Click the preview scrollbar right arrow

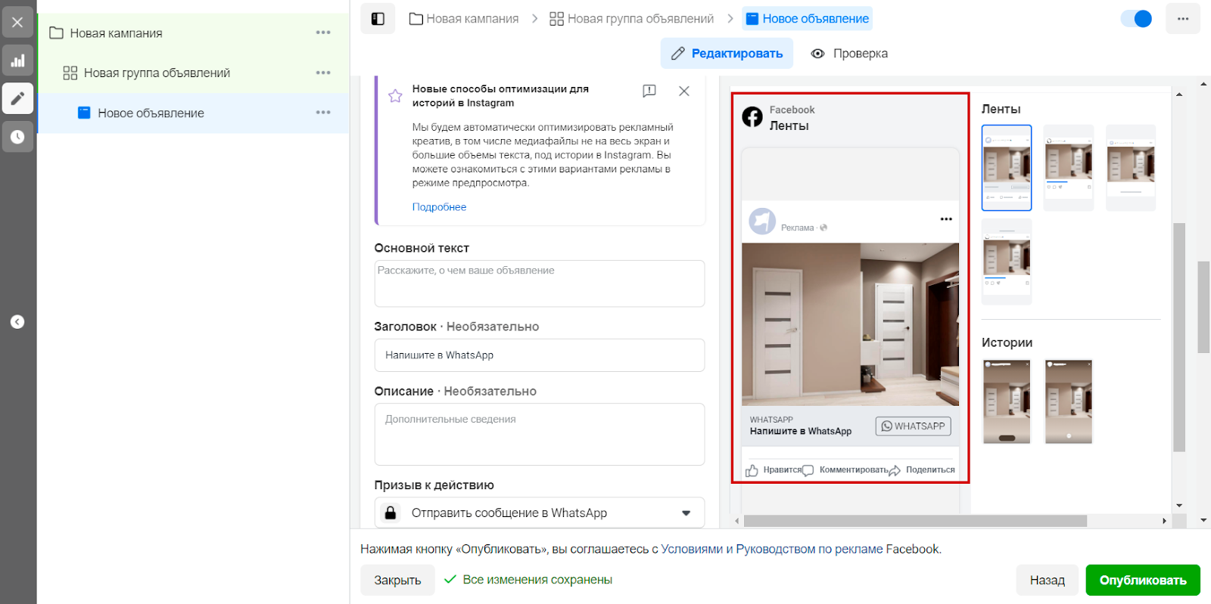1164,521
